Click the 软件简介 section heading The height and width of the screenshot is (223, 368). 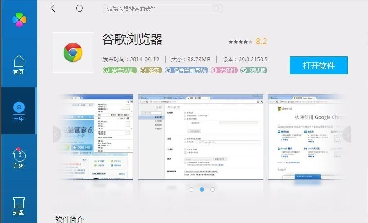click(x=69, y=219)
